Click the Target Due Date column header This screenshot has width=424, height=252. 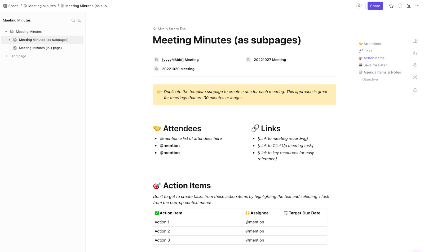tap(304, 213)
